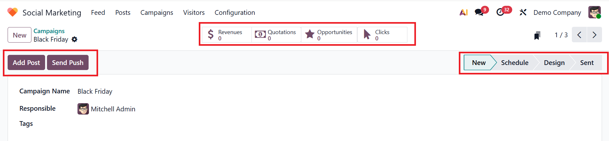The height and width of the screenshot is (141, 609).
Task: Go to the previous campaign record
Action: tap(579, 35)
